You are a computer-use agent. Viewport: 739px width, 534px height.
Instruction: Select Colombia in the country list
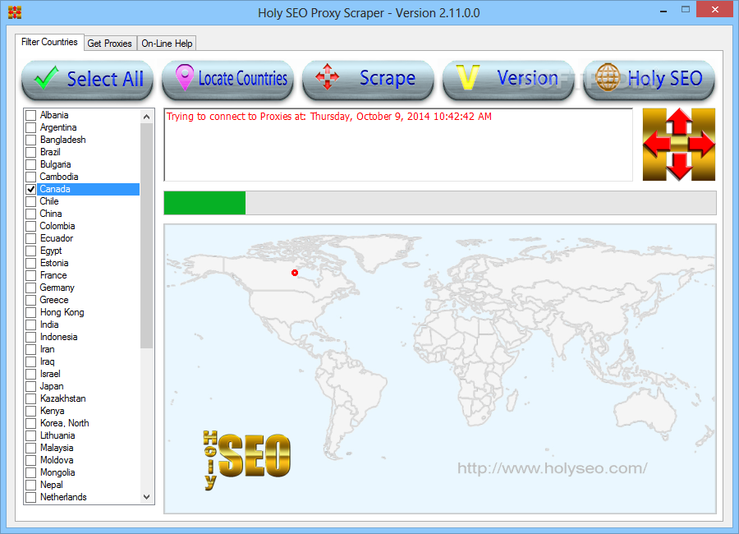(57, 226)
